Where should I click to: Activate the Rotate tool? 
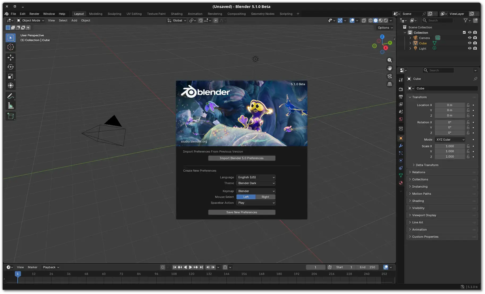pyautogui.click(x=11, y=67)
